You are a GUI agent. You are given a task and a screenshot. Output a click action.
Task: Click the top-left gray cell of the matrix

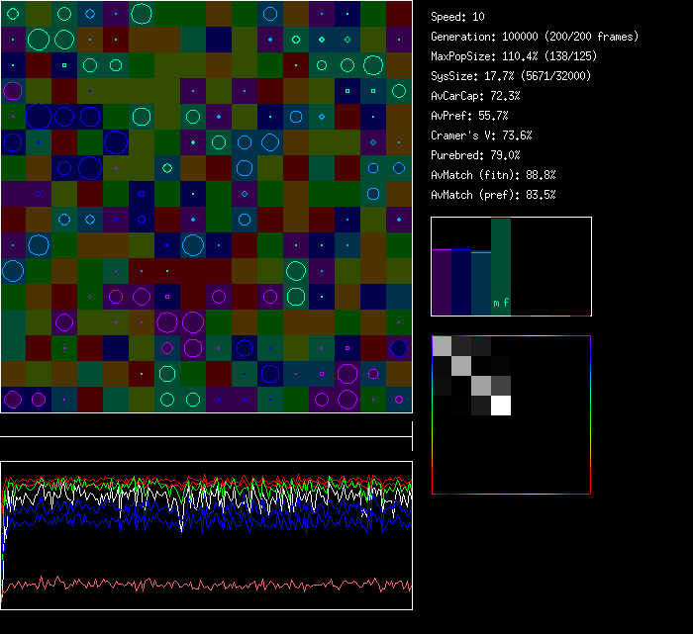(x=442, y=345)
